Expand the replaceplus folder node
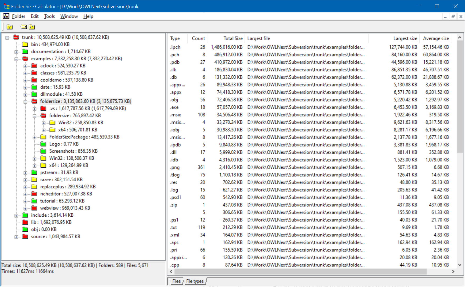The height and width of the screenshot is (287, 465). tap(25, 187)
